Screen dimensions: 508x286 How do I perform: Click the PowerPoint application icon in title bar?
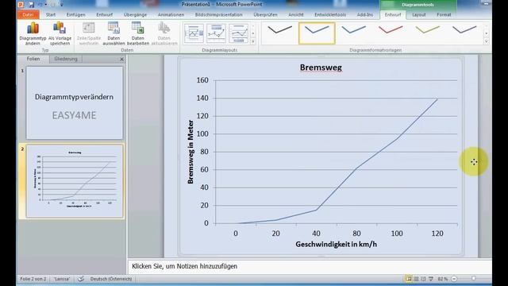21,5
